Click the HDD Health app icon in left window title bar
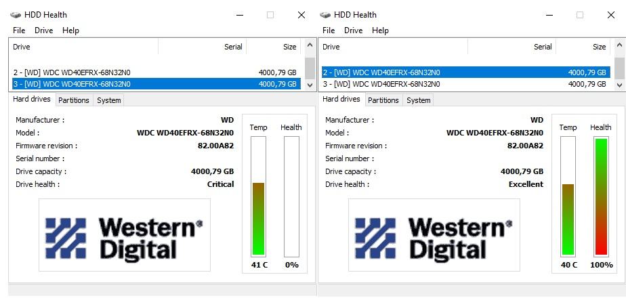Screen dimensions: 626x298 point(16,15)
